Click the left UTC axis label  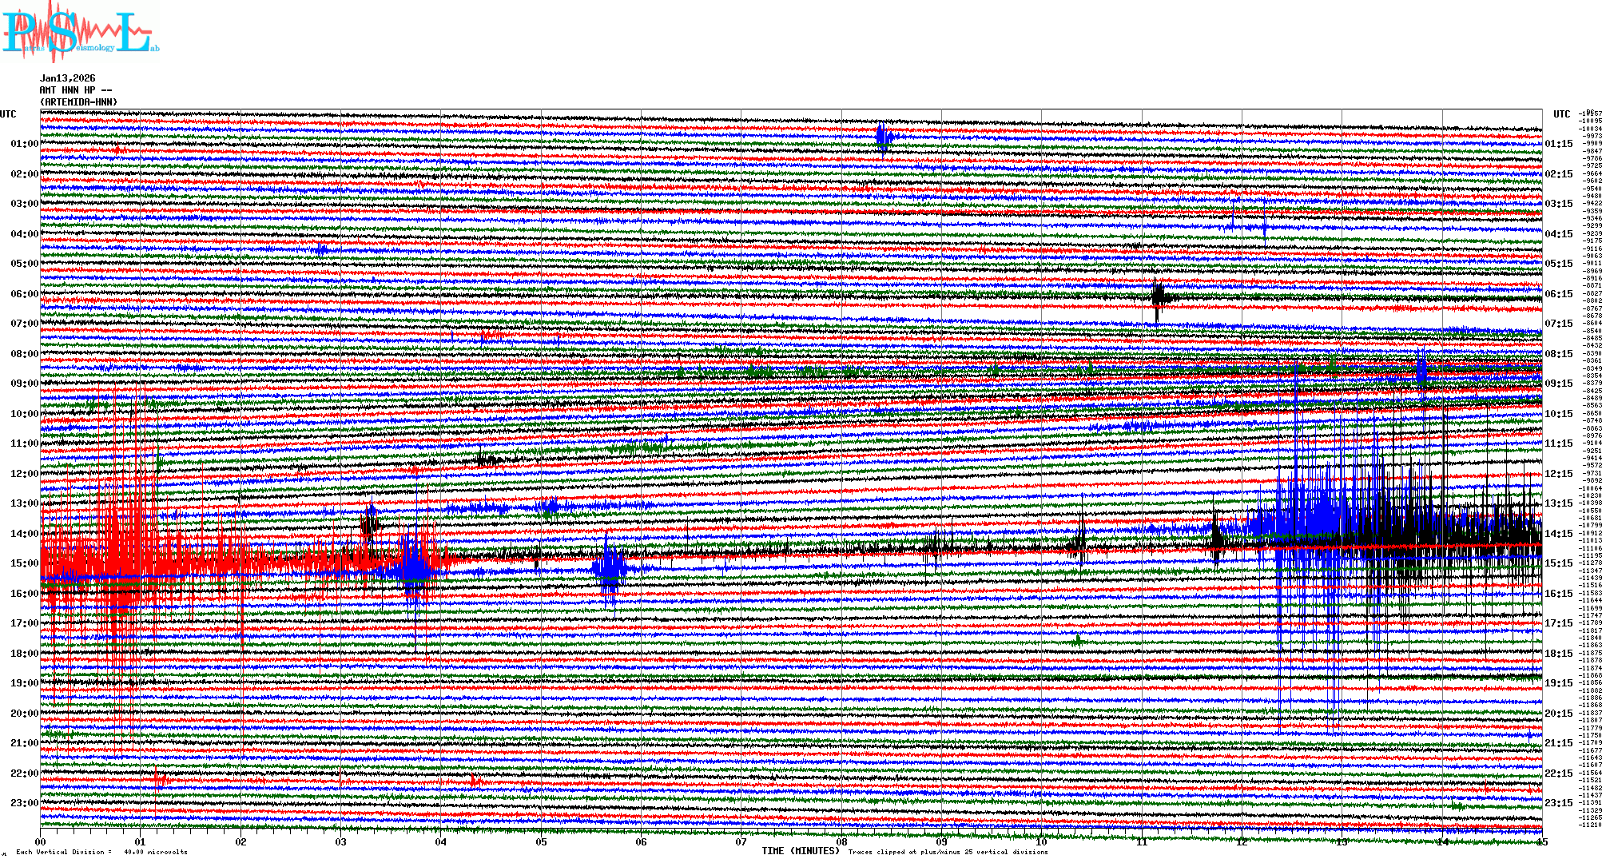(8, 114)
